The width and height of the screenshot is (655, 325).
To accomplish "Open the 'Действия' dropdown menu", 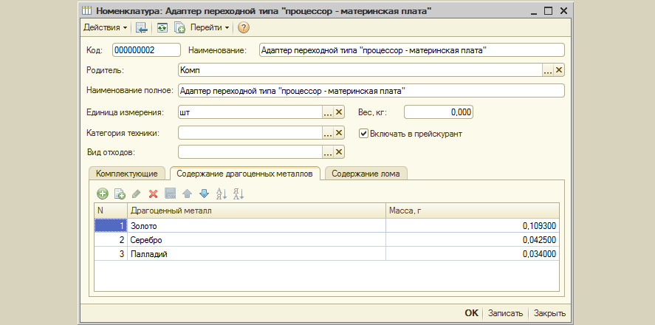I will tap(106, 27).
